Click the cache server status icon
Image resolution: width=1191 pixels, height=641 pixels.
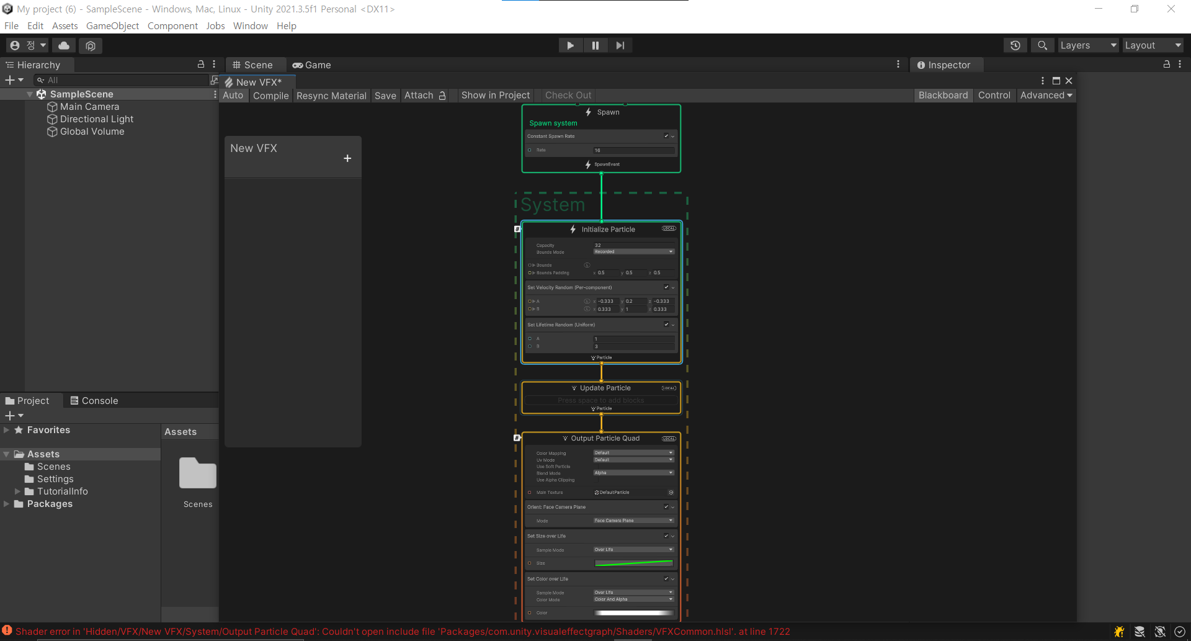coord(1140,632)
